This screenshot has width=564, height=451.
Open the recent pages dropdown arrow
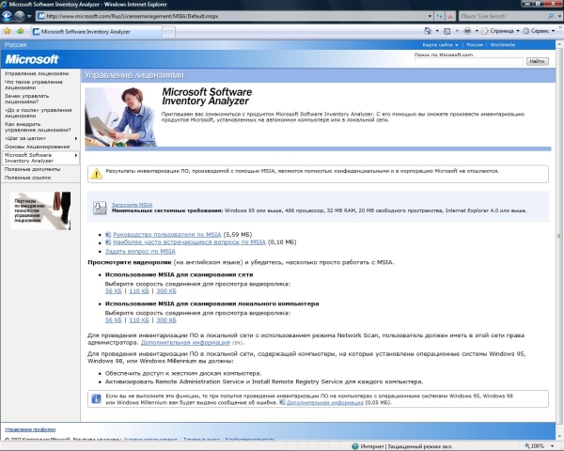coord(29,16)
